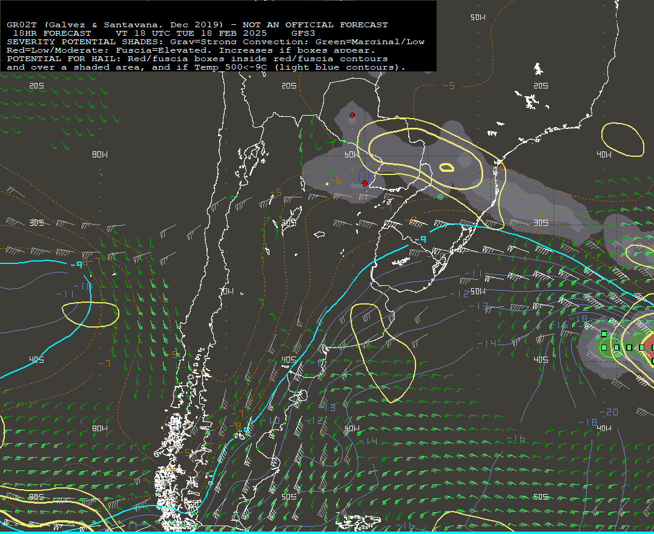
Task: Click the '50S' label in the bottom-right Atlantic
Action: pos(541,497)
